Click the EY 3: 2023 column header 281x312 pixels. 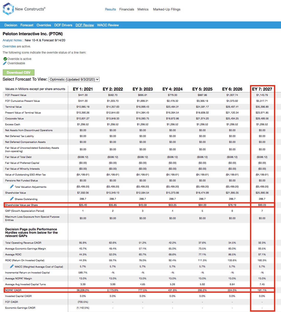(x=143, y=89)
